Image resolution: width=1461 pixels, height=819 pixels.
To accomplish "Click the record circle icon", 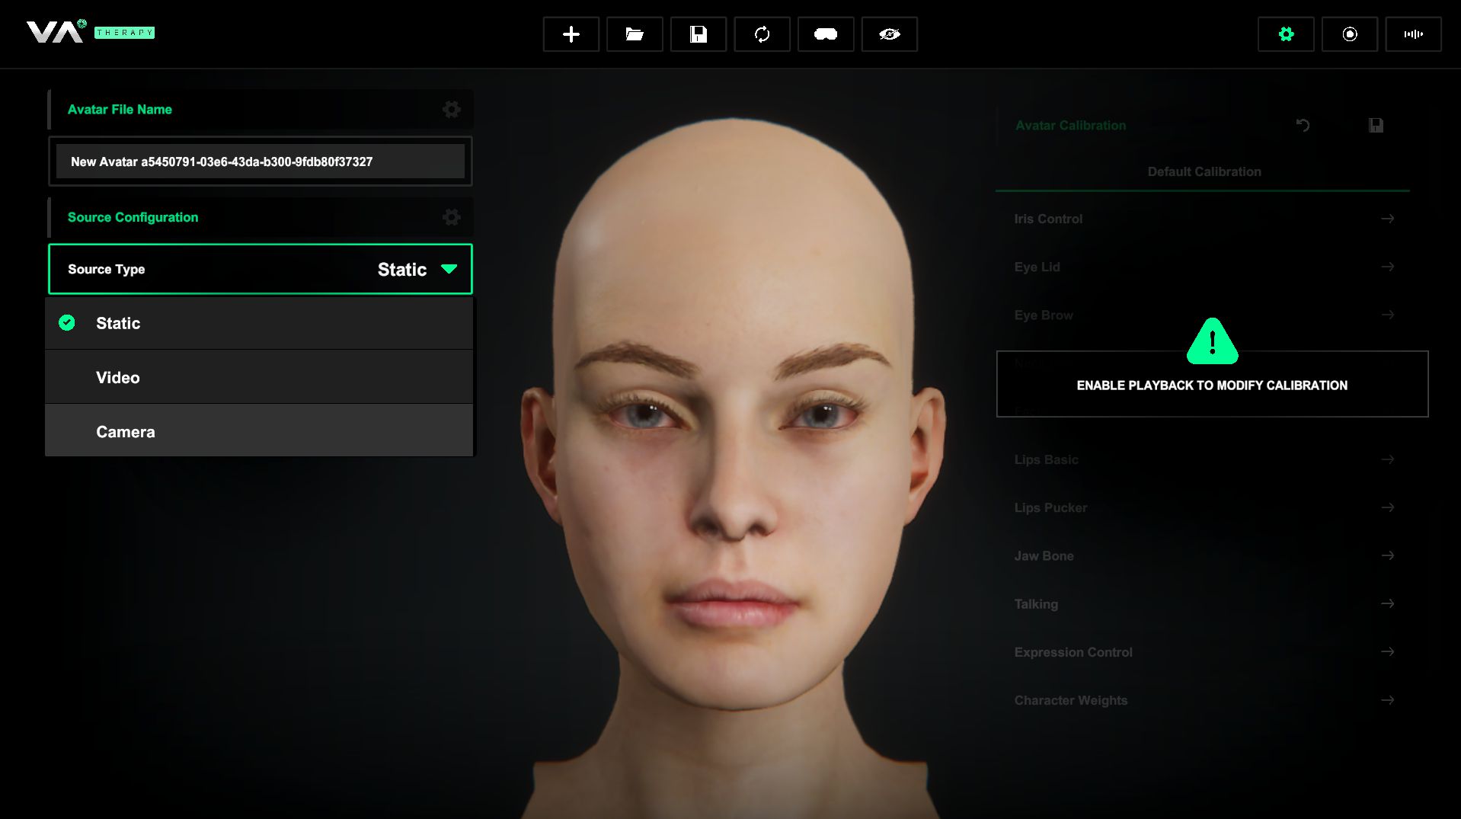I will tap(1349, 34).
